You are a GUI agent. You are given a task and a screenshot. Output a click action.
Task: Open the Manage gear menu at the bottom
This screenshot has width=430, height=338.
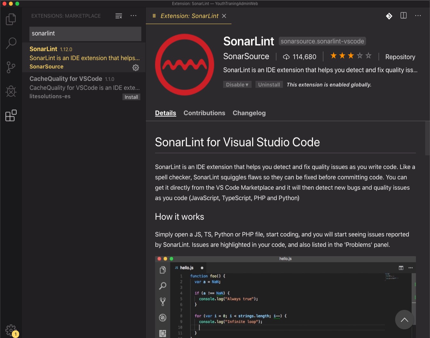pos(11,330)
